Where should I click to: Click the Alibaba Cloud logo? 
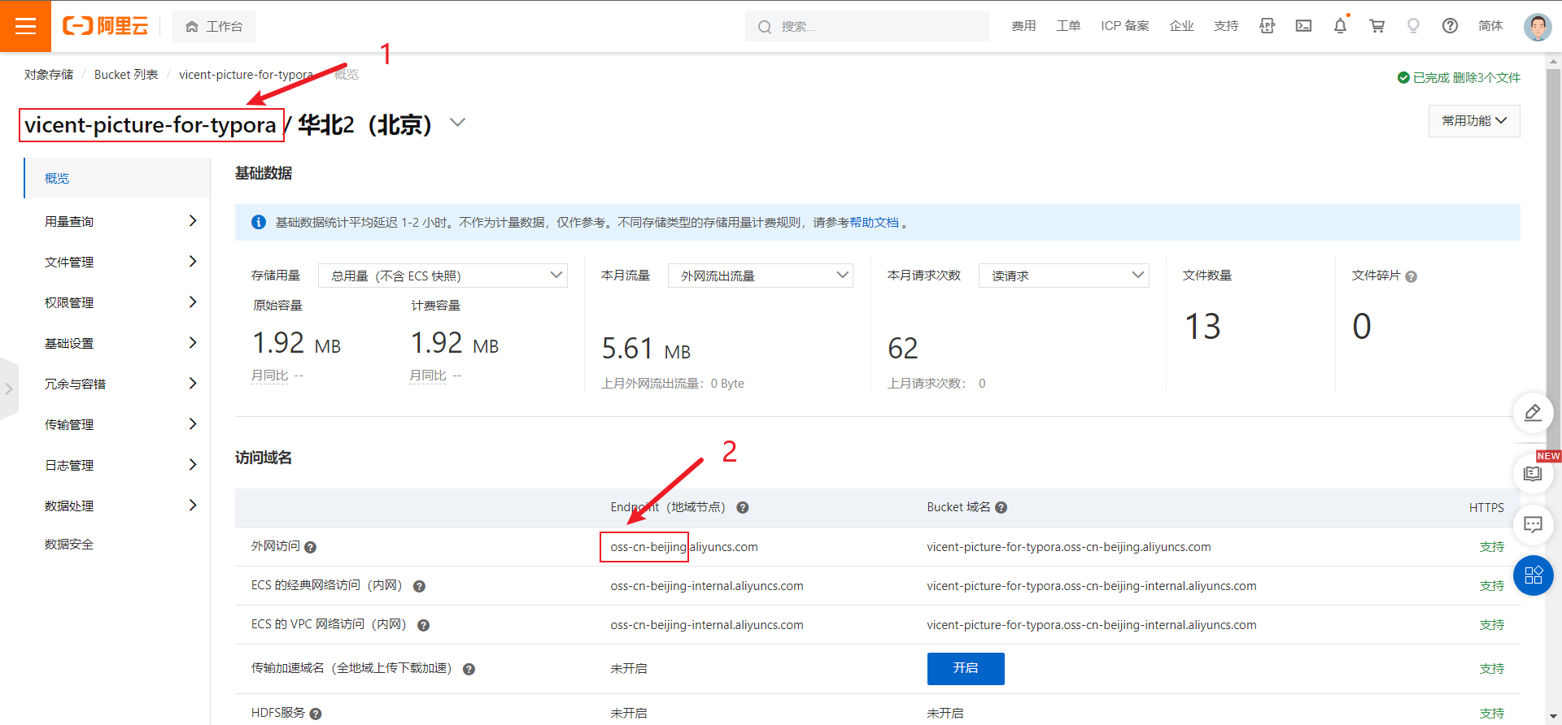pyautogui.click(x=106, y=26)
